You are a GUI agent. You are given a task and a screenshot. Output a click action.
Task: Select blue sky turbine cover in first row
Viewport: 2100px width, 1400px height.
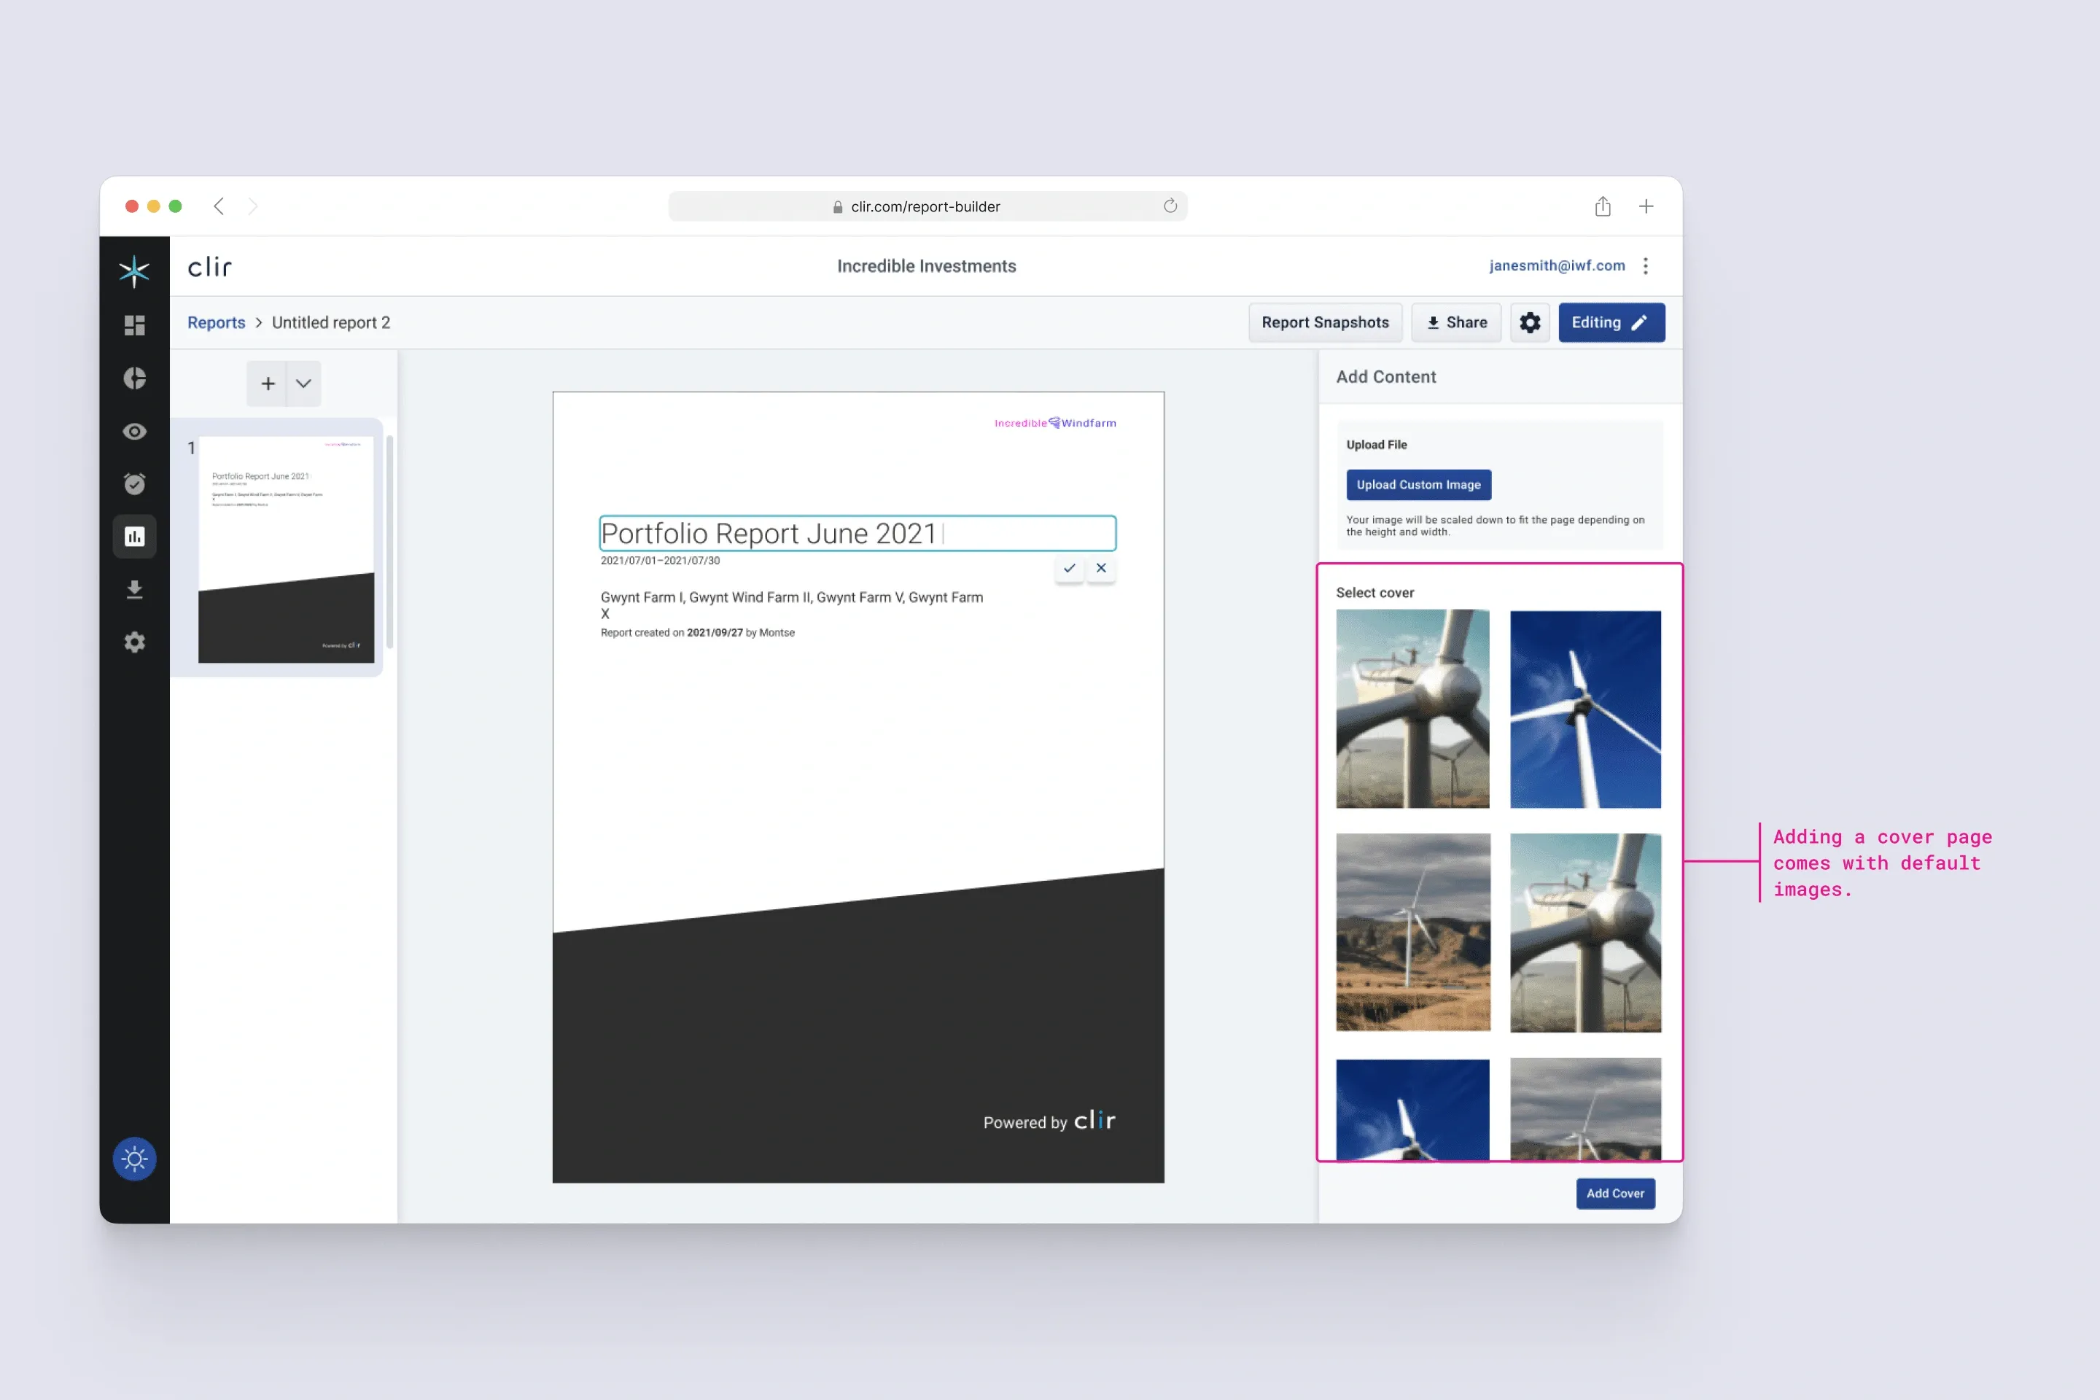coord(1584,709)
